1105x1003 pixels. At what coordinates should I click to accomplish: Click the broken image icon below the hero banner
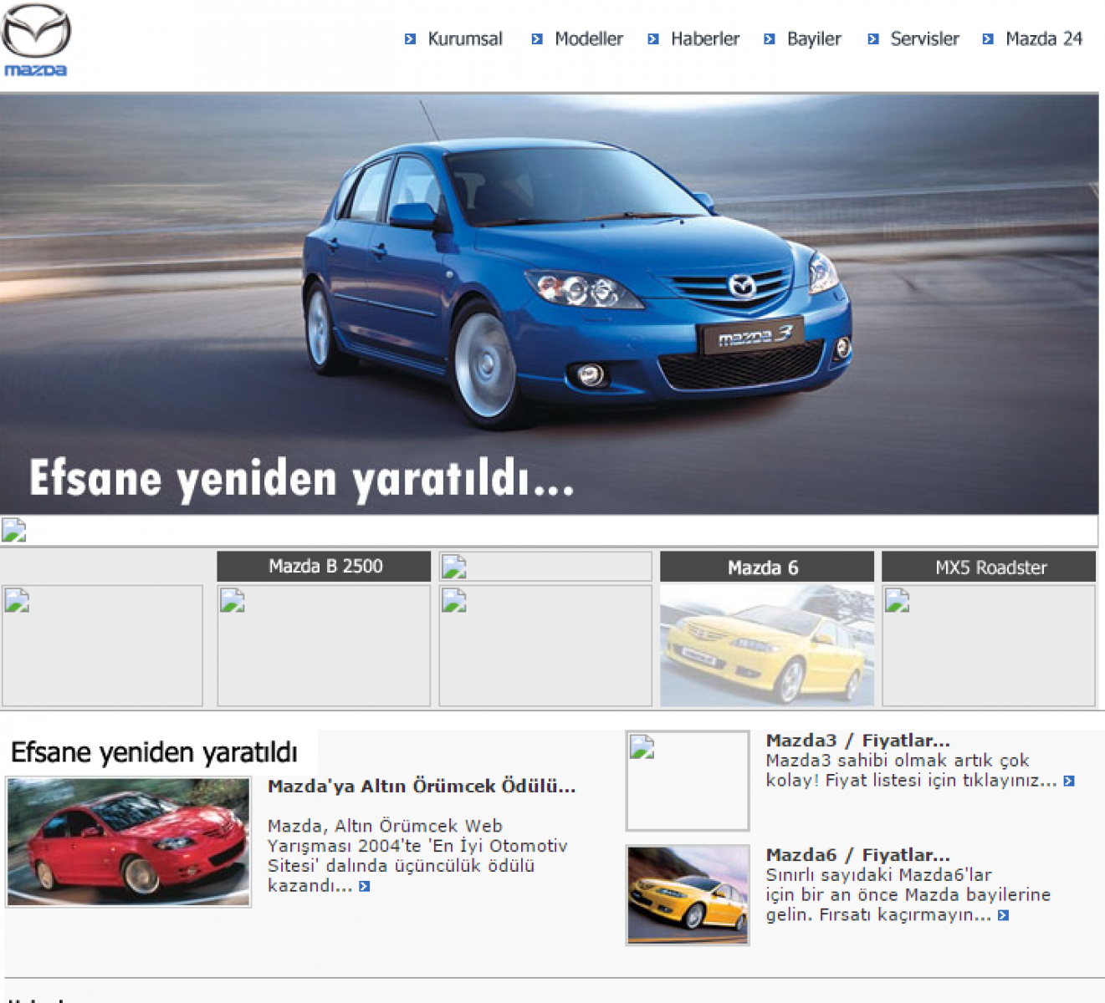point(14,531)
